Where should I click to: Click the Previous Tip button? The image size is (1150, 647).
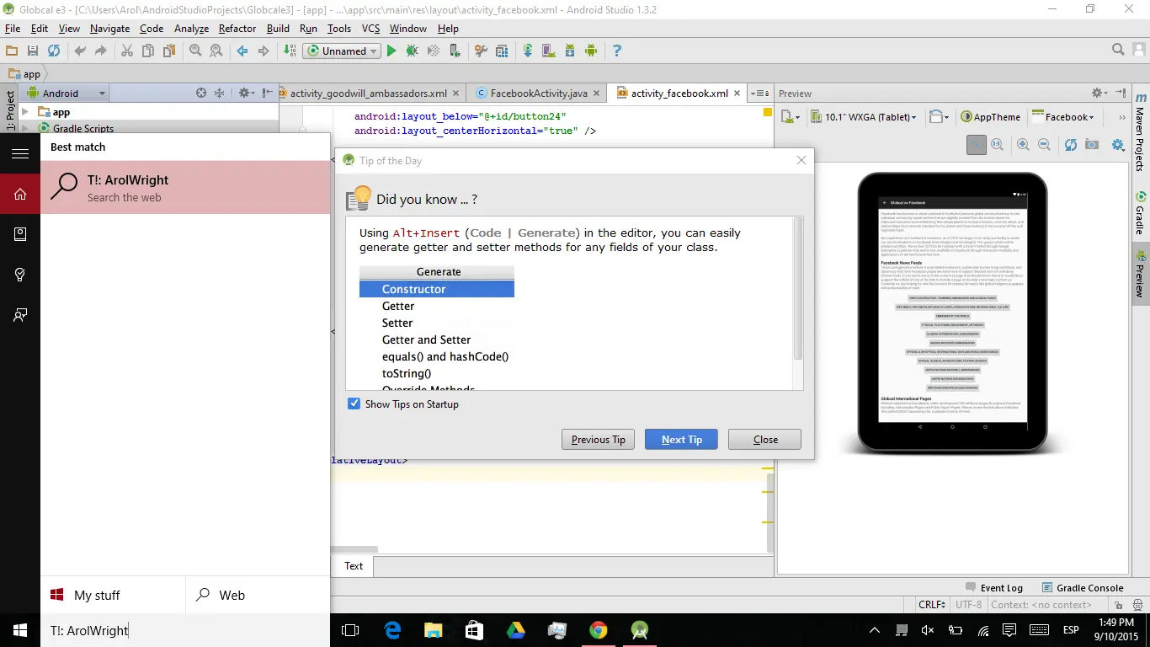tap(598, 440)
